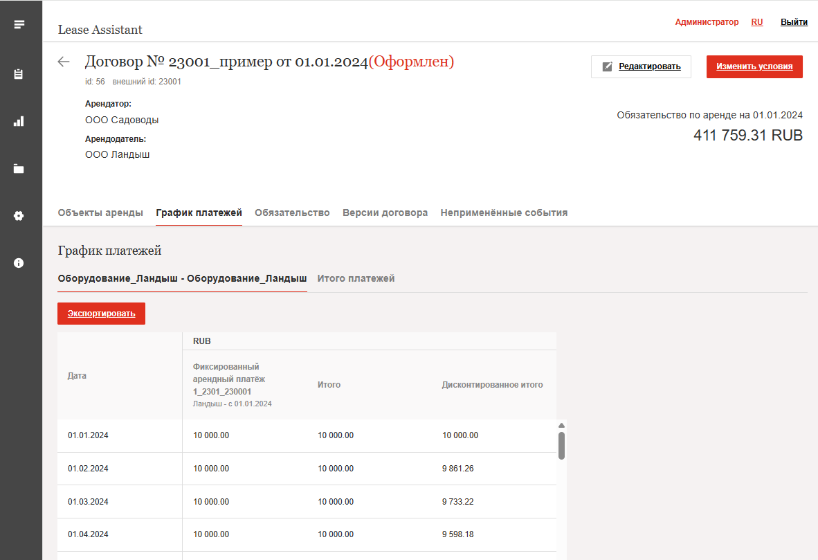Switch to Итого платежей view

pyautogui.click(x=356, y=278)
